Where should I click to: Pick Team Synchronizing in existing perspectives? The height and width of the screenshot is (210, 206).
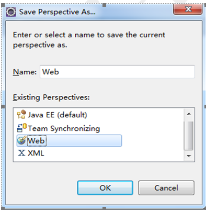click(64, 128)
